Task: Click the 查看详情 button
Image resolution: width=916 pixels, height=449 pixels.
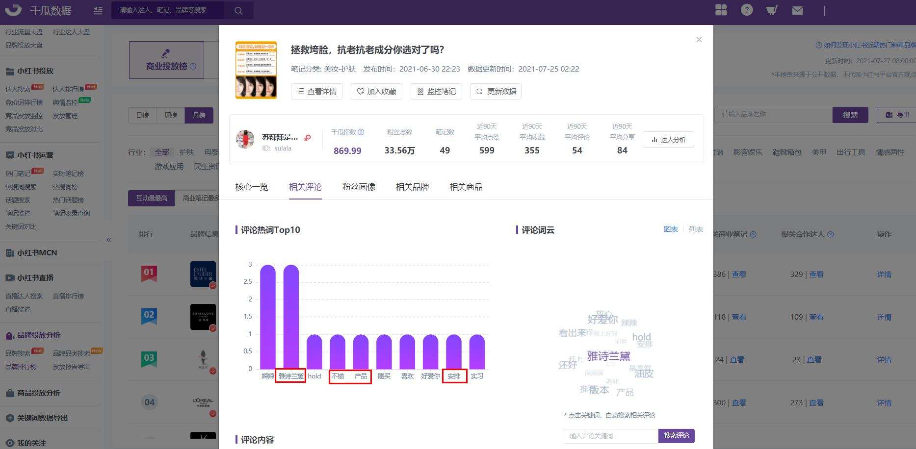Action: 317,91
